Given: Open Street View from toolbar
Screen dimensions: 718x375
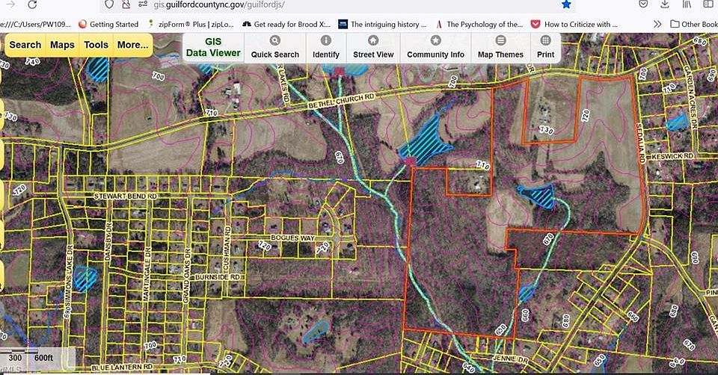Looking at the screenshot, I should pos(372,41).
